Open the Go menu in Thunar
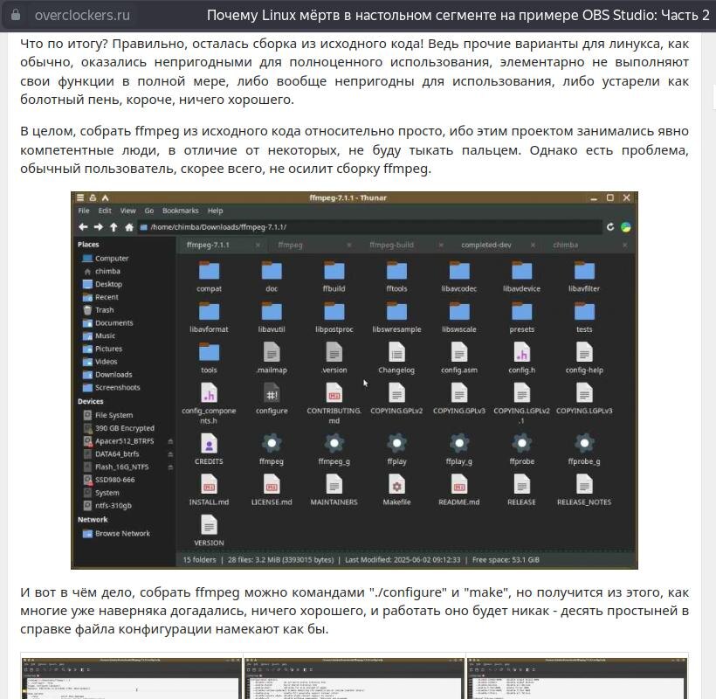Image resolution: width=716 pixels, height=699 pixels. (148, 211)
